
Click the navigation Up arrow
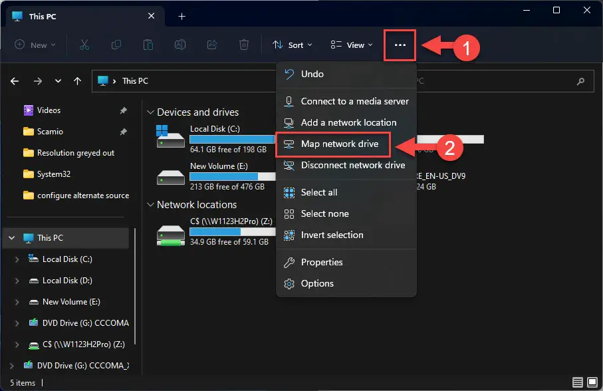(77, 80)
